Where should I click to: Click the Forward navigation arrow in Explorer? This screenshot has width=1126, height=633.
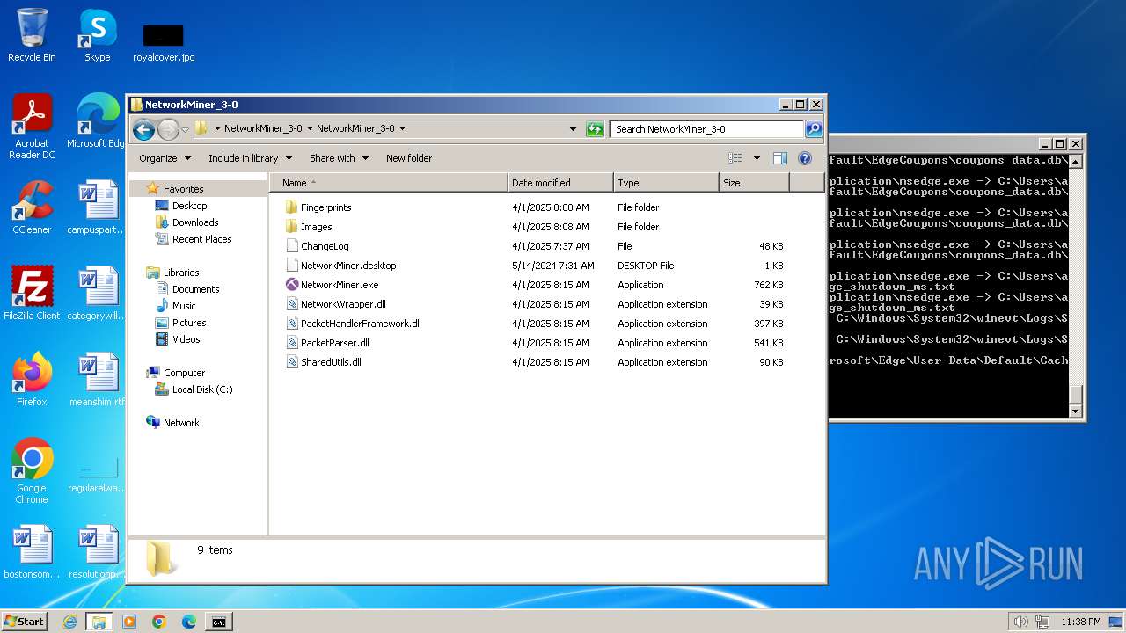coord(168,129)
